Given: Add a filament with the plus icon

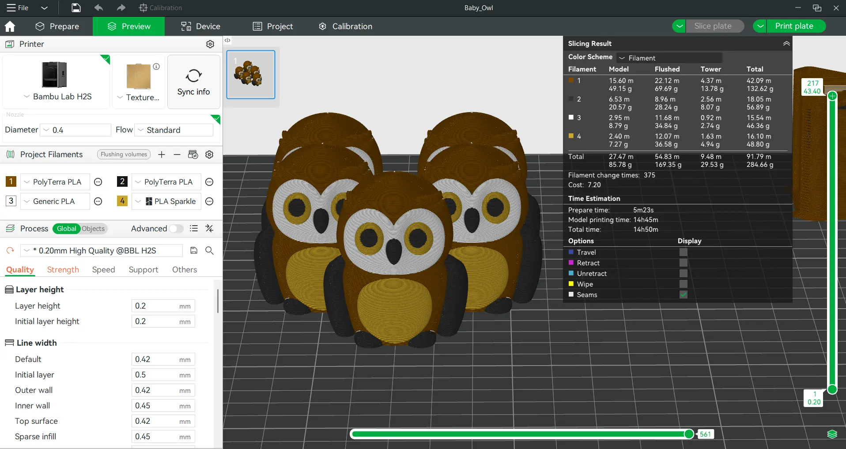Looking at the screenshot, I should [x=162, y=155].
